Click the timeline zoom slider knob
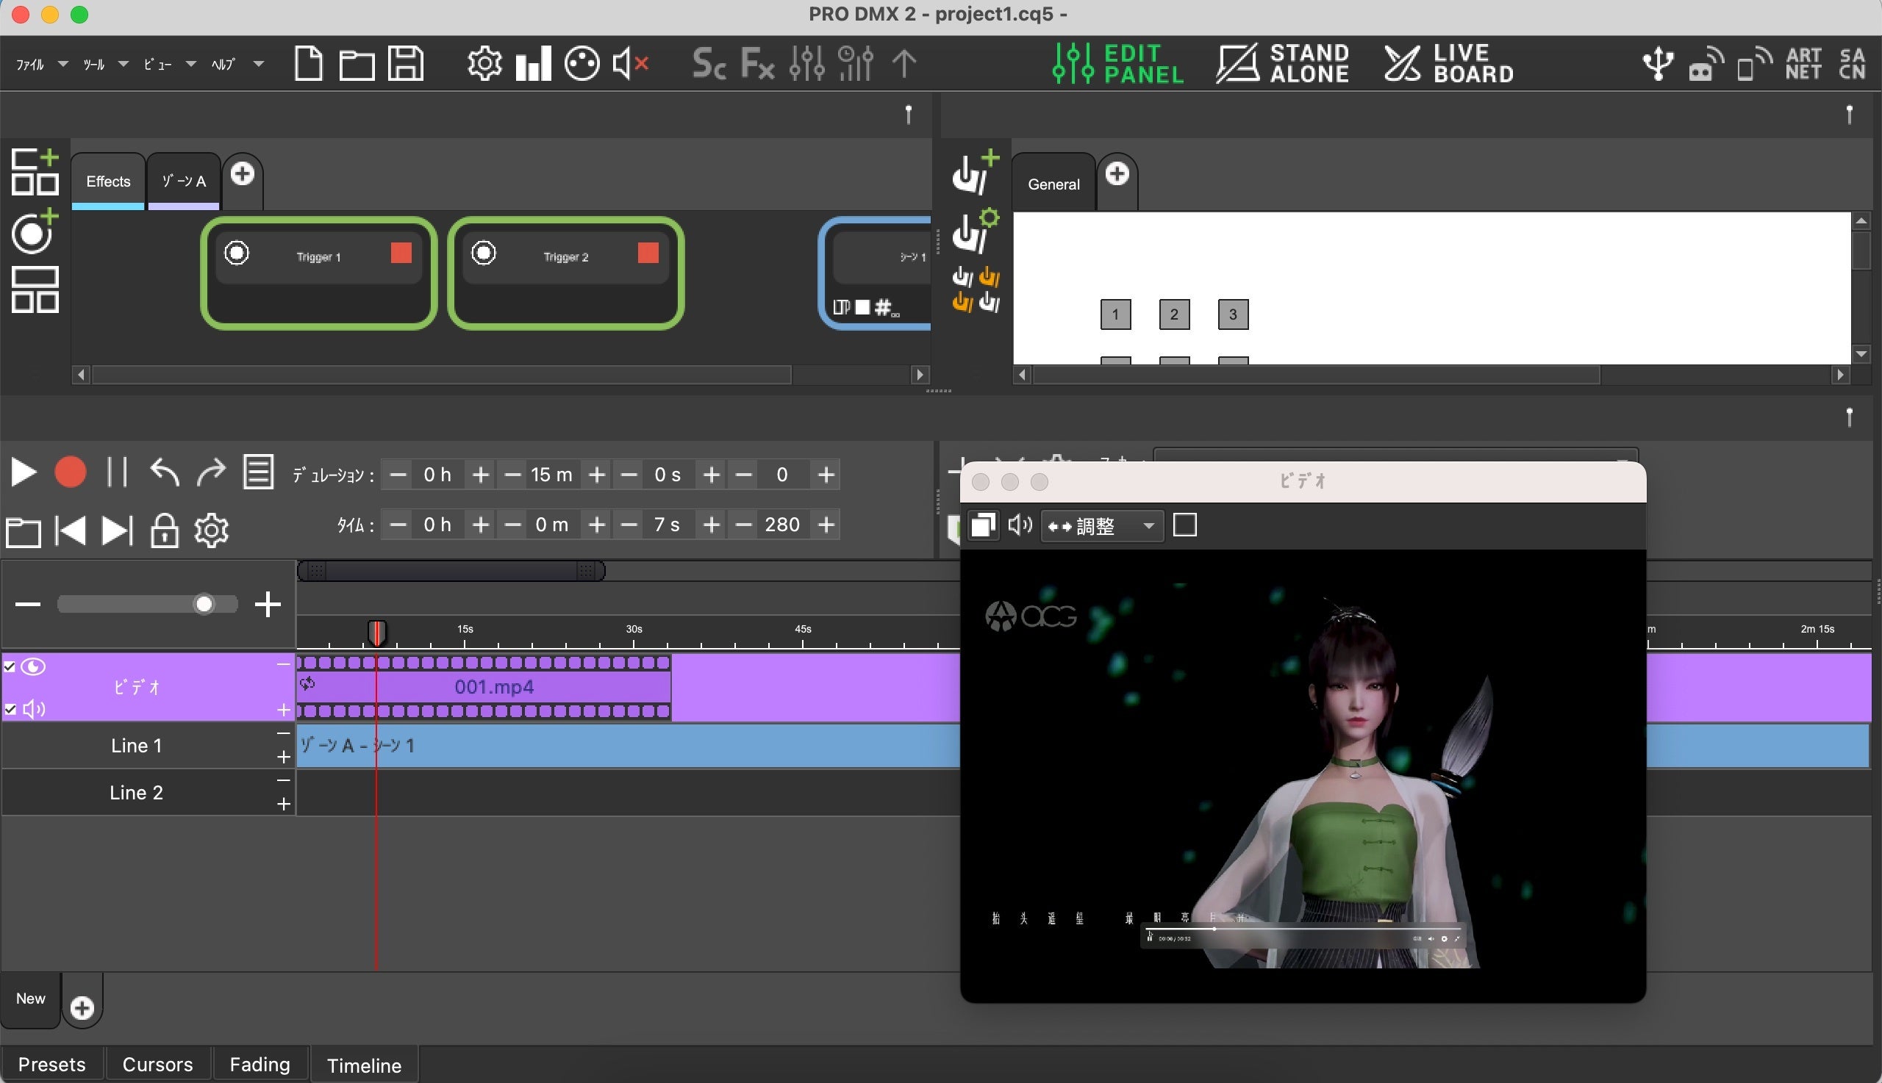Screen dimensions: 1882x1083 click(204, 604)
